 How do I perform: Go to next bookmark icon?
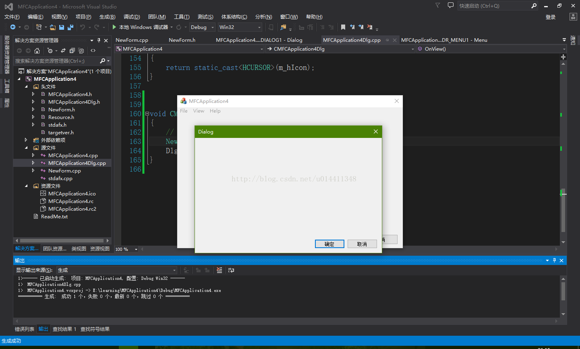tap(361, 27)
